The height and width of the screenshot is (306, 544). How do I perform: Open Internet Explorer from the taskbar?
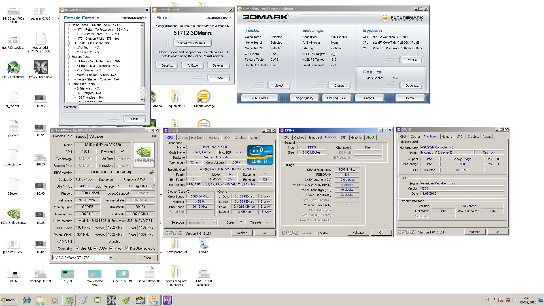(27, 300)
